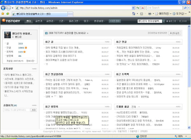Open the 환경설정 navigation menu
Screen dimensions: 191x139
click(x=99, y=21)
